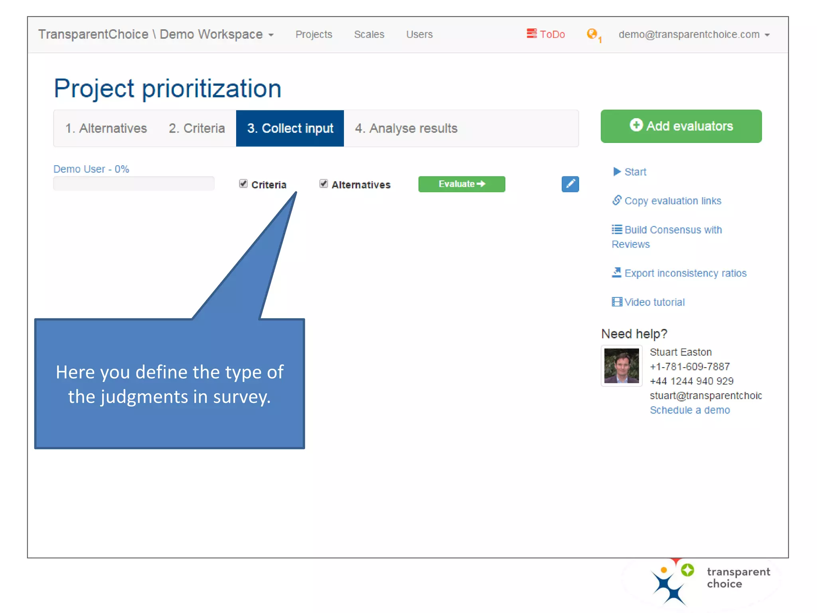Click the ToDo text in navbar
This screenshot has width=817, height=613.
(552, 34)
